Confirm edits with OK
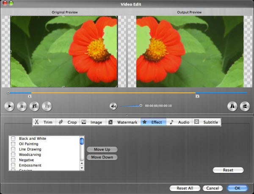Image resolution: width=254 pixels, height=194 pixels. (x=237, y=188)
